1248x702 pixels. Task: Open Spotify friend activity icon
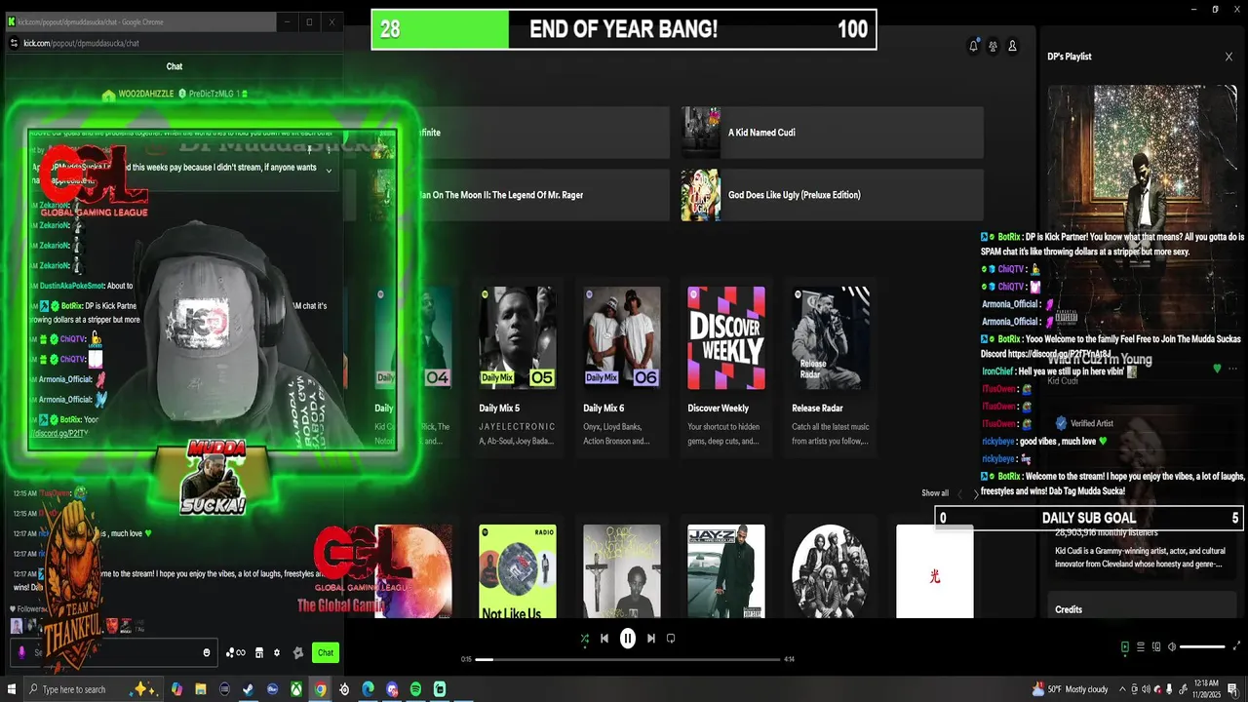point(993,46)
